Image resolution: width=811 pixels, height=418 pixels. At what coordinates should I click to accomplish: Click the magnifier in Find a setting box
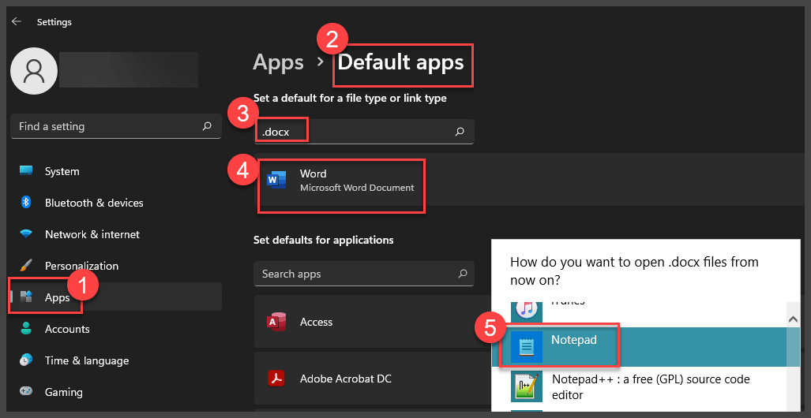207,126
